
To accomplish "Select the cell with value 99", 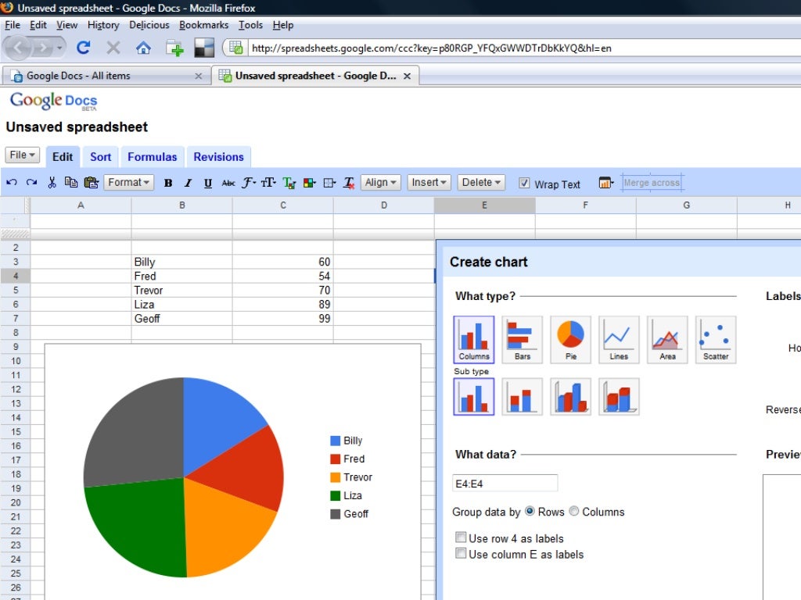I will [282, 319].
